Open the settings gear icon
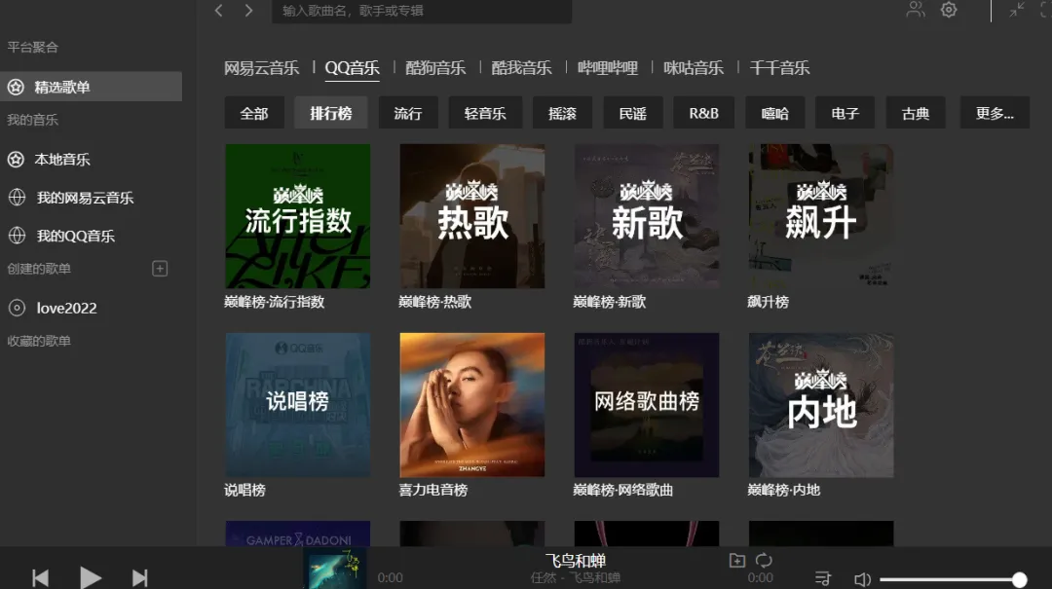Screen dimensions: 1052x589 pos(949,10)
